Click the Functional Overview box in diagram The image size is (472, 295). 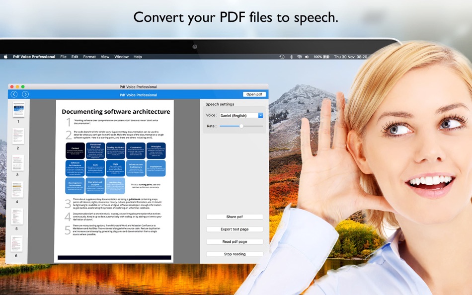tap(95, 151)
